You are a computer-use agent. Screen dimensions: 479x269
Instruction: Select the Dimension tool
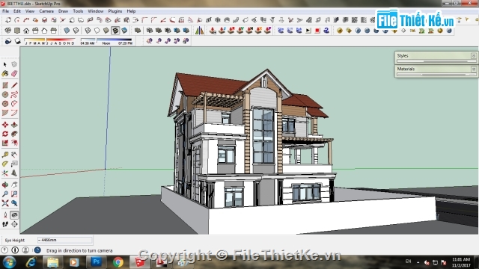click(x=14, y=155)
